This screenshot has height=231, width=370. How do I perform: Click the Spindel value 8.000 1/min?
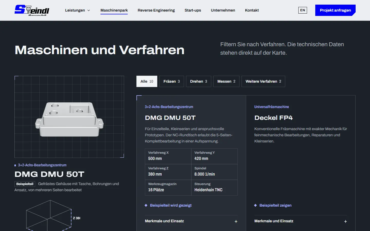coord(205,174)
